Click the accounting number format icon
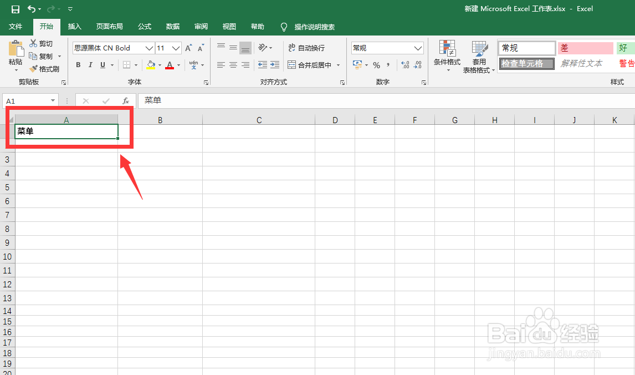This screenshot has width=635, height=375. [357, 65]
